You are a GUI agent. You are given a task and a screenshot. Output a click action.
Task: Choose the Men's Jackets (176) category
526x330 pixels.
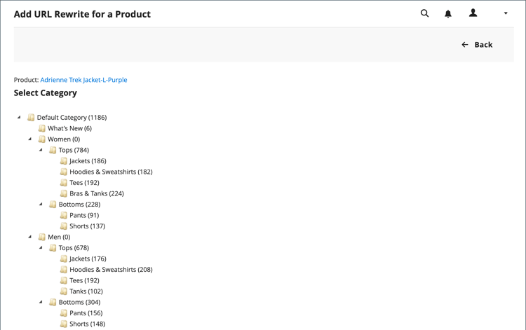[x=88, y=259]
